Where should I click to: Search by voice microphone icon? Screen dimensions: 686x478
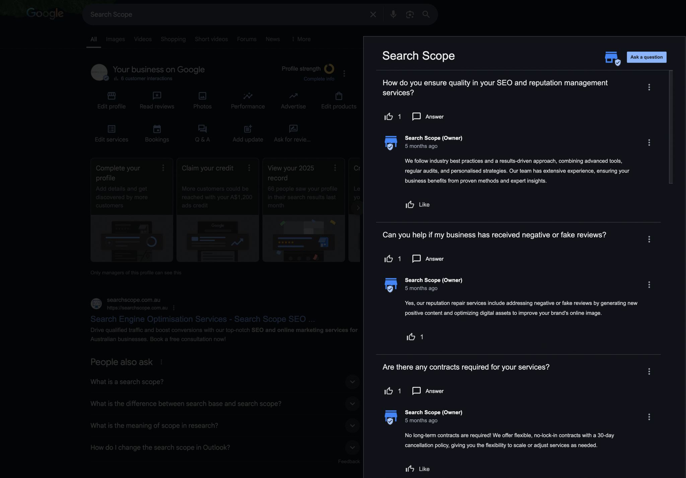(x=393, y=14)
